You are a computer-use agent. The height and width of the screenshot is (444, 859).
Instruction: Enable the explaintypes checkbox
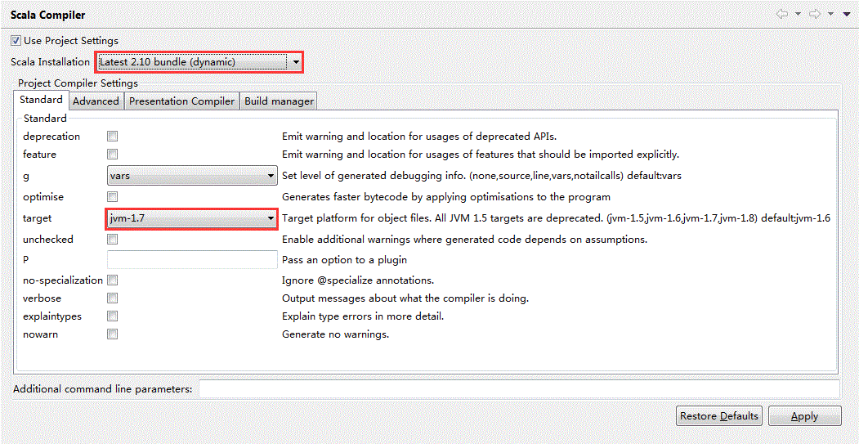(x=112, y=316)
